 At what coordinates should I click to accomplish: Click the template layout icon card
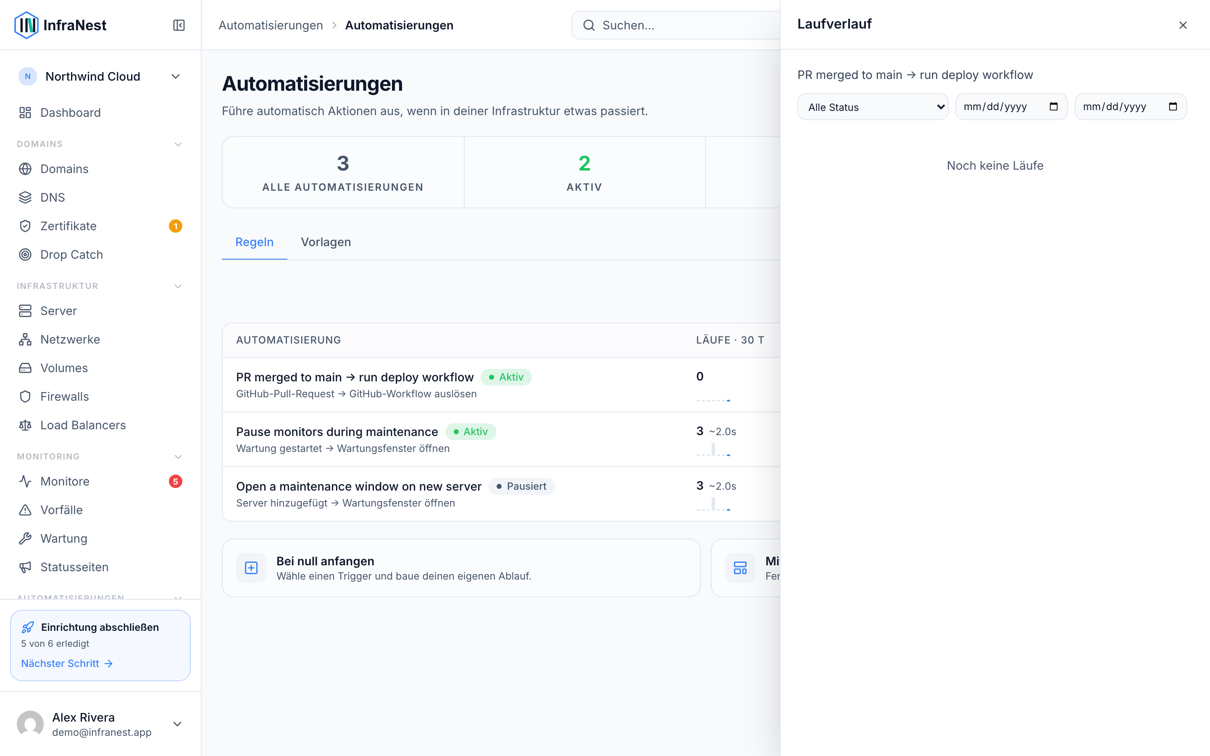point(740,567)
